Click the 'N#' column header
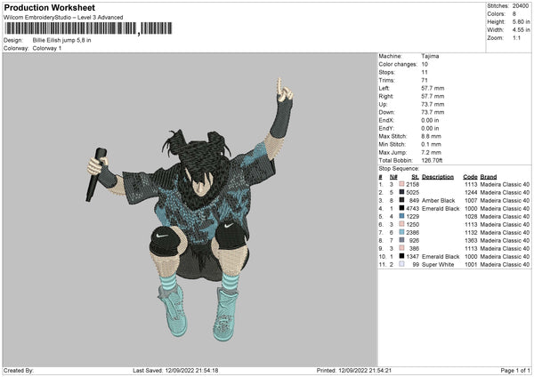This screenshot has height=377, width=534. [393, 177]
